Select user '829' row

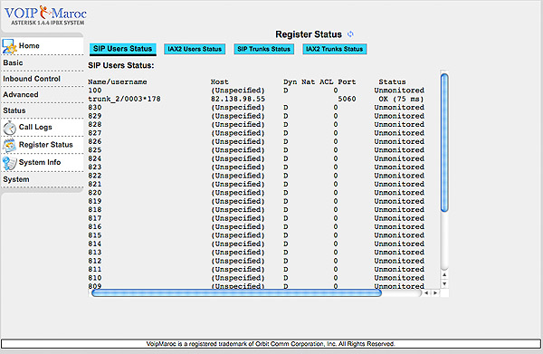[x=256, y=116]
